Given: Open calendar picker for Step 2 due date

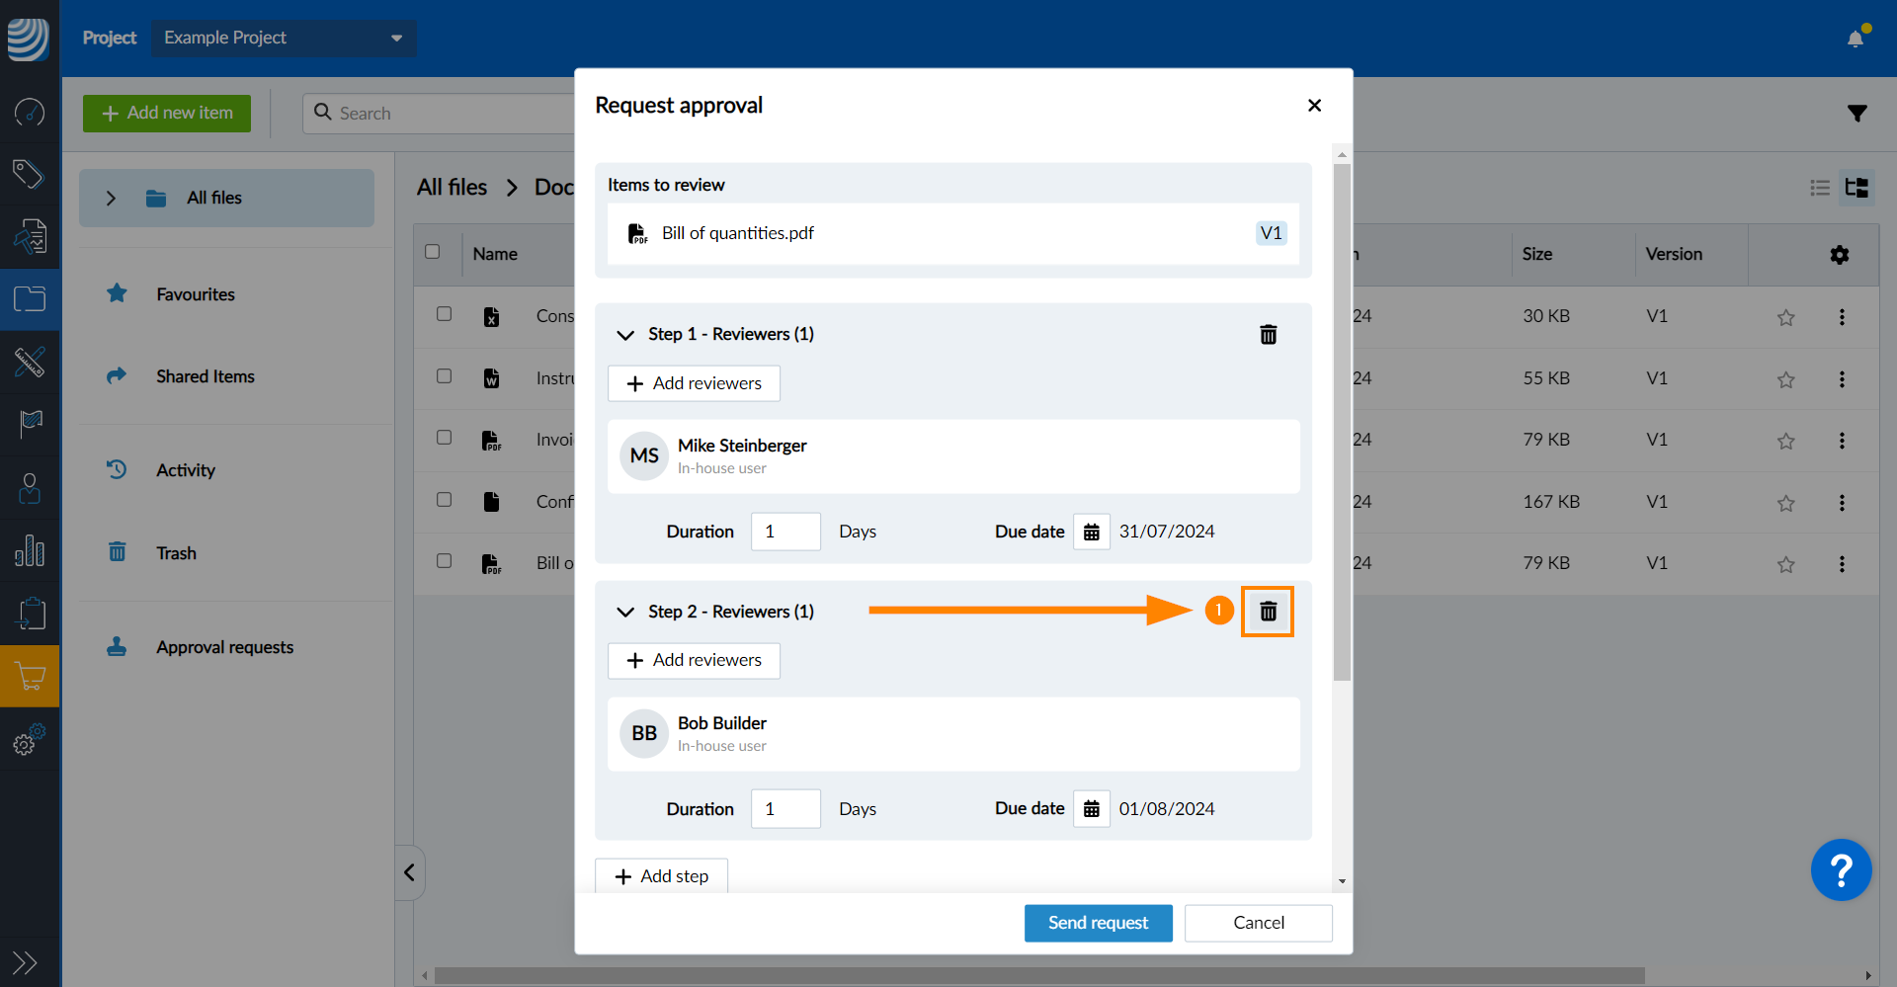Looking at the screenshot, I should click(1091, 809).
